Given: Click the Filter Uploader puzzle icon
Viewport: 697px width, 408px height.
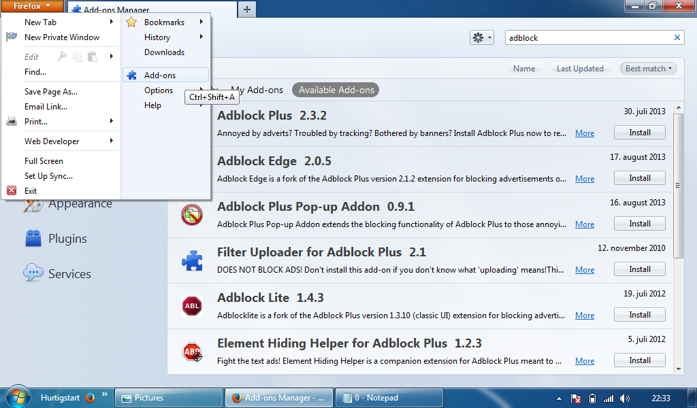Looking at the screenshot, I should click(x=192, y=260).
